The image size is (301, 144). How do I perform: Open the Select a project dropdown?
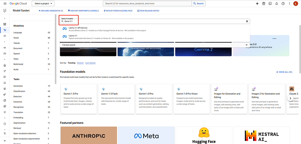coord(43,3)
